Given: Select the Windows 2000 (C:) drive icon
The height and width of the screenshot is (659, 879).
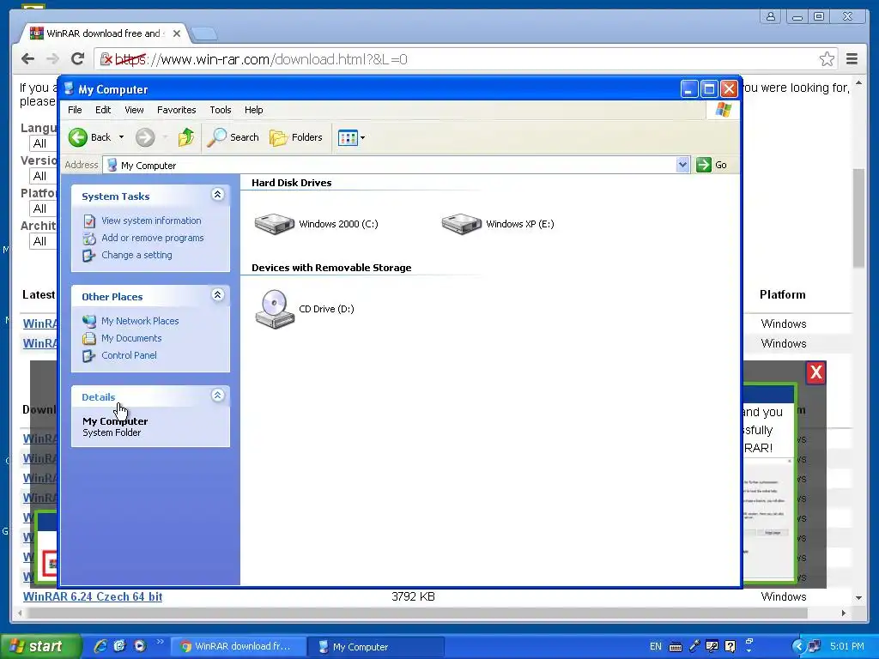Looking at the screenshot, I should (274, 224).
